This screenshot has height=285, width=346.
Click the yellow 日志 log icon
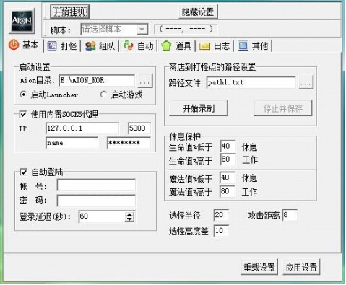coord(205,46)
